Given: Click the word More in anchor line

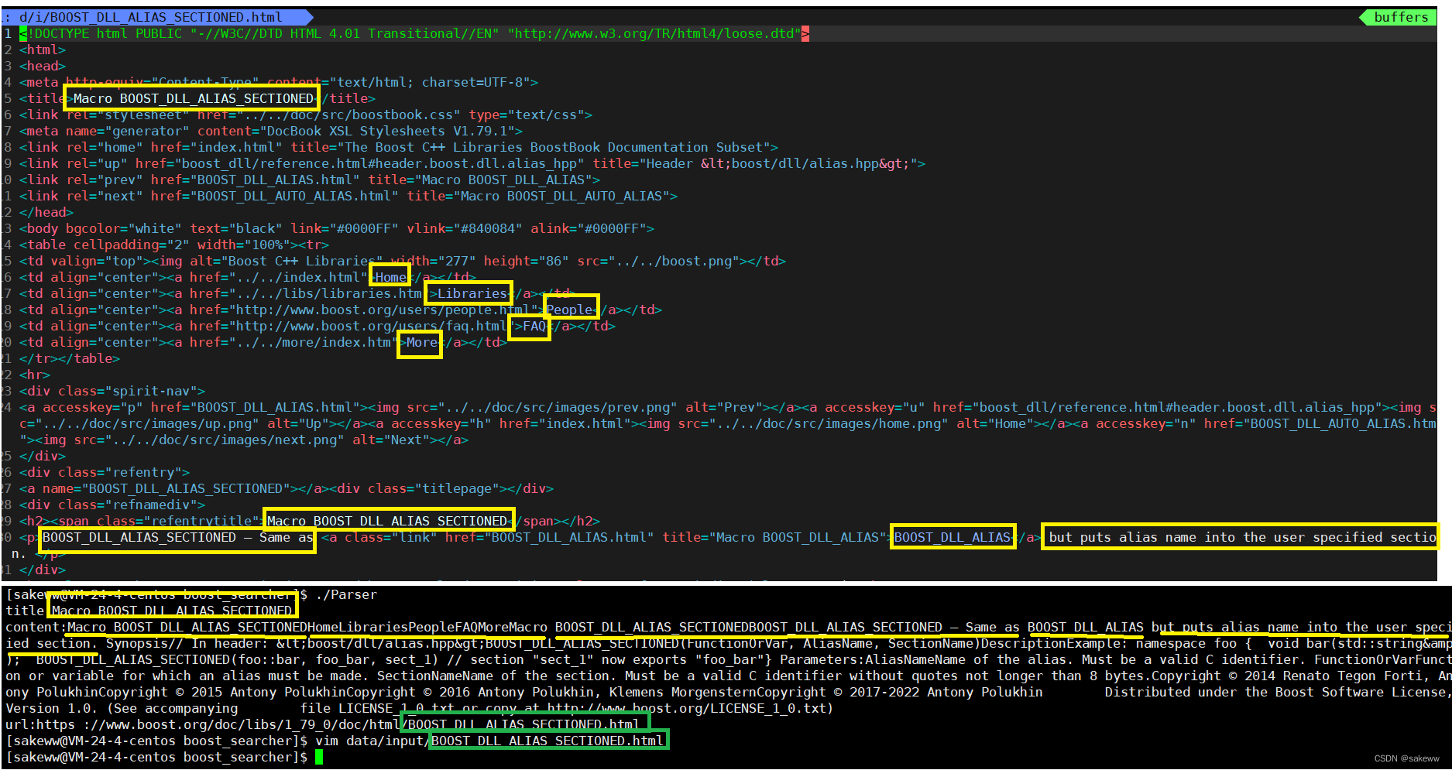Looking at the screenshot, I should coord(422,342).
